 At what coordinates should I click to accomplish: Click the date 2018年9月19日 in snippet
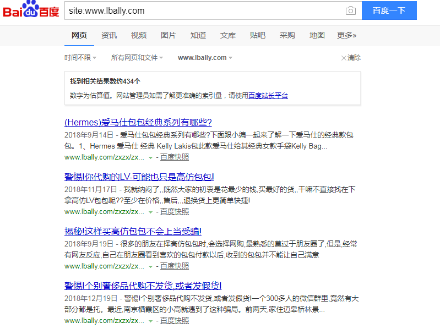click(89, 244)
